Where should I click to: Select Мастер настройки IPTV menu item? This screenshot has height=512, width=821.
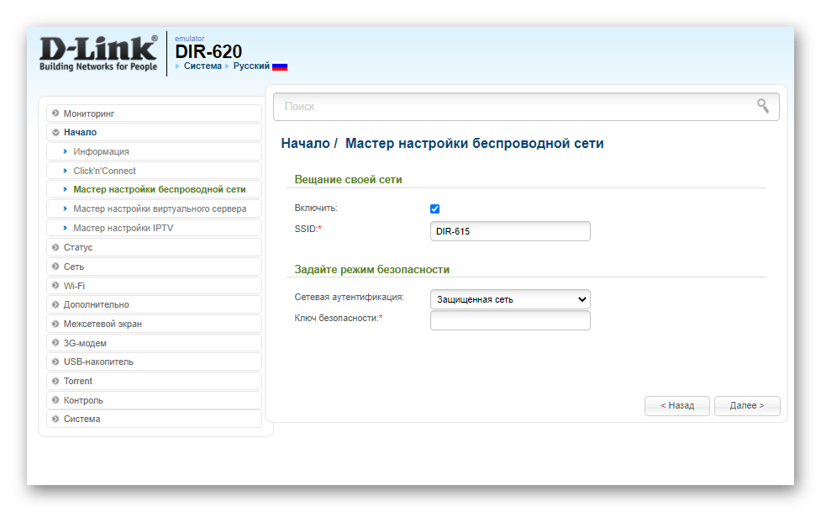pos(124,229)
